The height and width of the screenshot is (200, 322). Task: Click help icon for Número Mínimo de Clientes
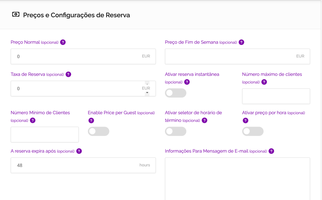pos(32,120)
